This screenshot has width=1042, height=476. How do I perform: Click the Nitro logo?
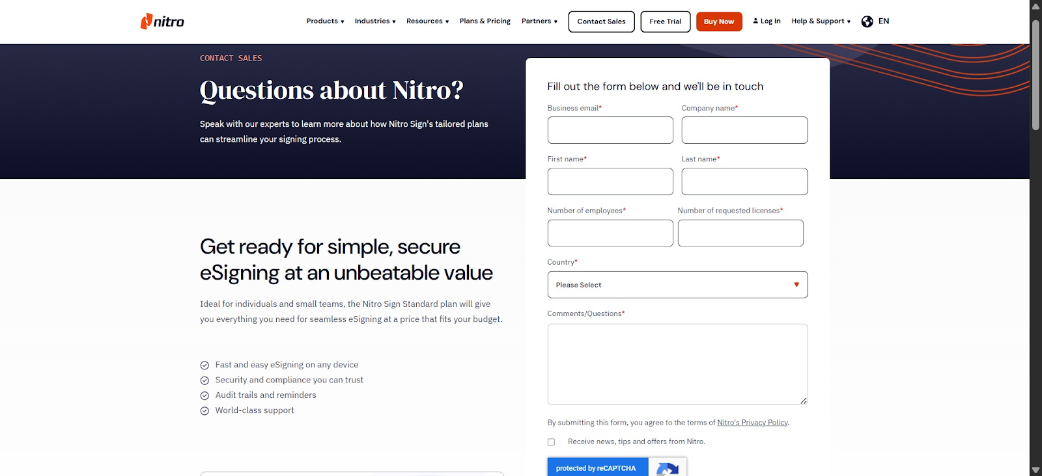pos(162,21)
